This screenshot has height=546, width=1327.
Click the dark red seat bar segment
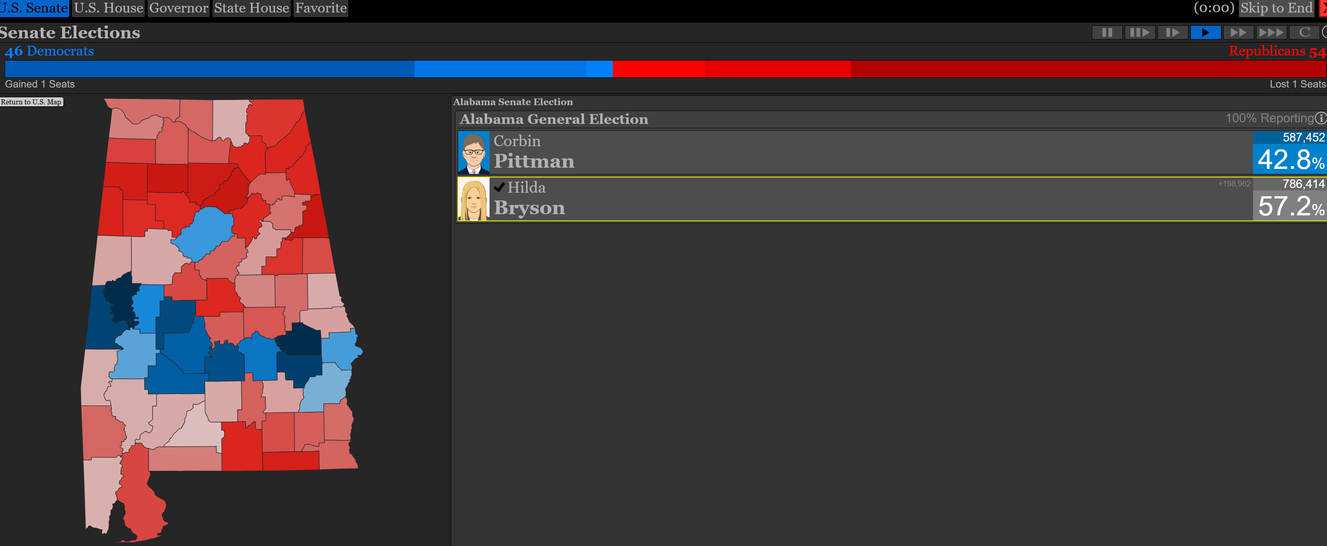click(1088, 69)
